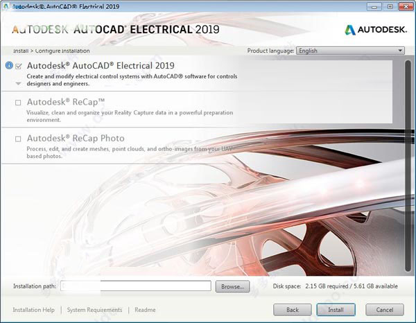Maximize the installer window
The width and height of the screenshot is (416, 323).
390,6
